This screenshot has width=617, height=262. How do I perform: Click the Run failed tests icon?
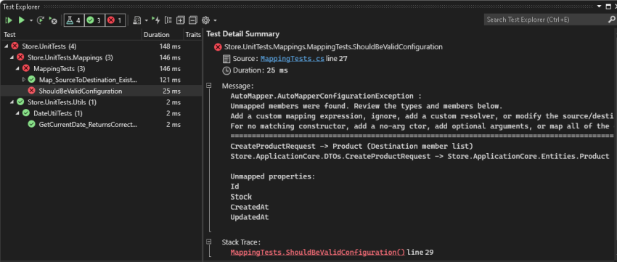pos(53,20)
